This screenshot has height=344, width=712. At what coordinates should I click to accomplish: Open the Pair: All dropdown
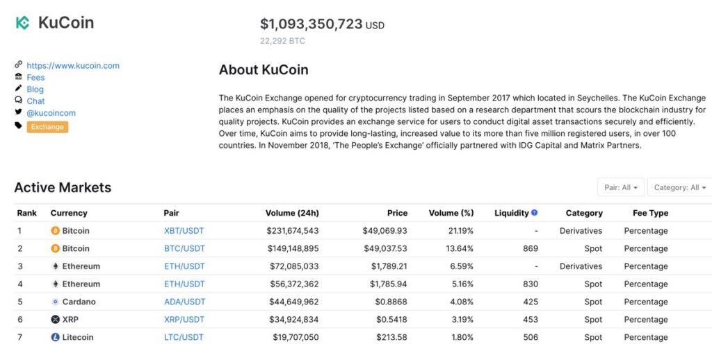[621, 187]
